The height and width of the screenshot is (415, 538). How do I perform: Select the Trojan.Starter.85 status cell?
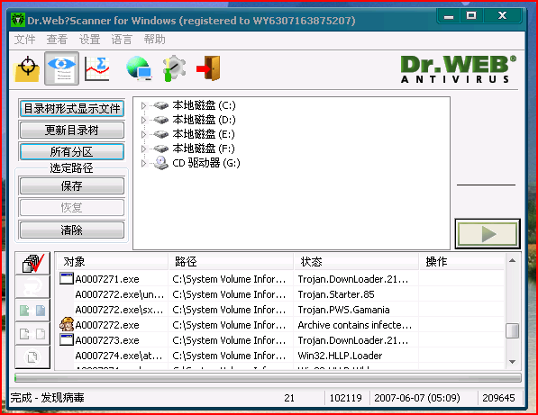(x=336, y=294)
